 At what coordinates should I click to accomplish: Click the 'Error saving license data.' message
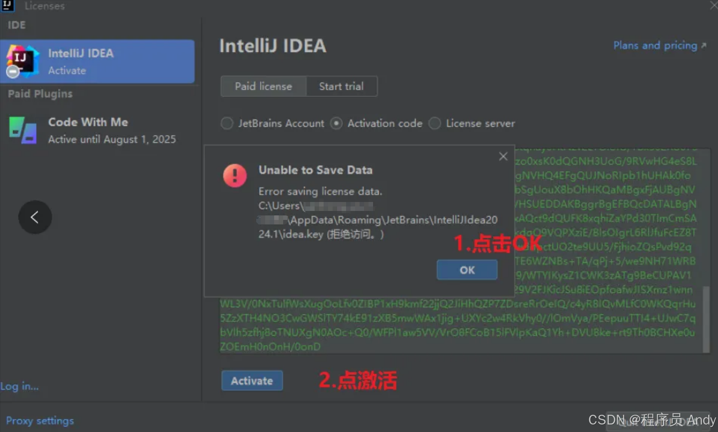tap(320, 192)
